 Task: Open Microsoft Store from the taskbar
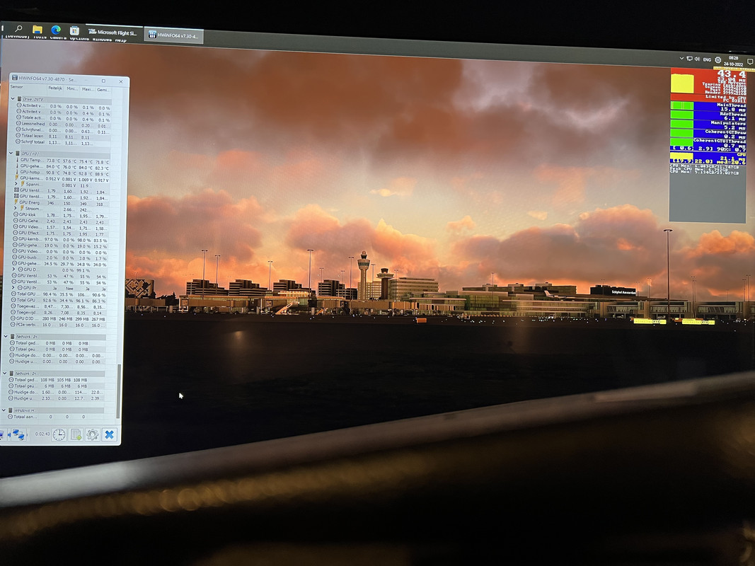click(x=74, y=31)
